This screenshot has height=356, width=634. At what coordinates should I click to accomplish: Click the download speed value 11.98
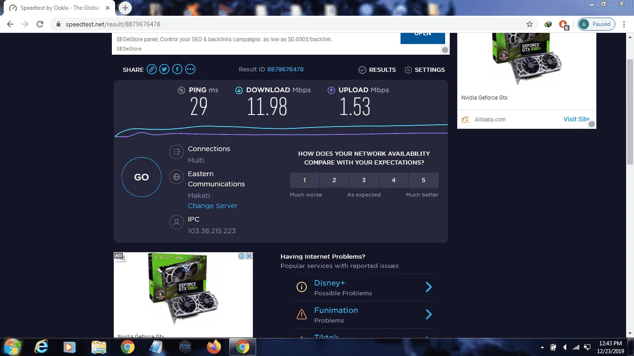click(x=267, y=107)
